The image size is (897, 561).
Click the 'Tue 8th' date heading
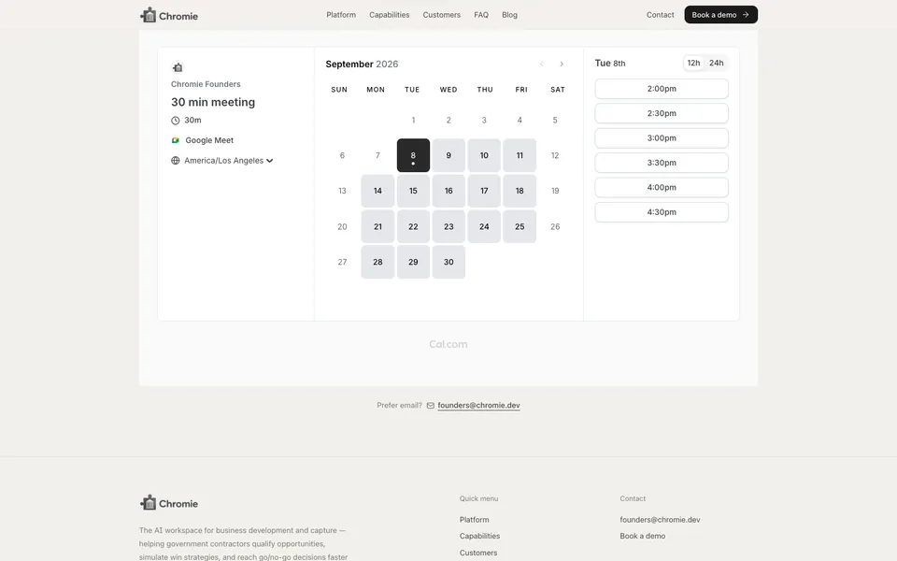click(610, 63)
